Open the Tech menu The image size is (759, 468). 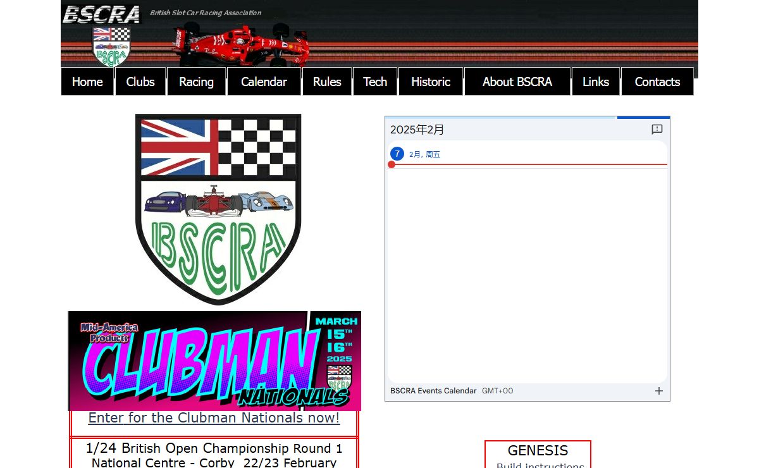[375, 82]
